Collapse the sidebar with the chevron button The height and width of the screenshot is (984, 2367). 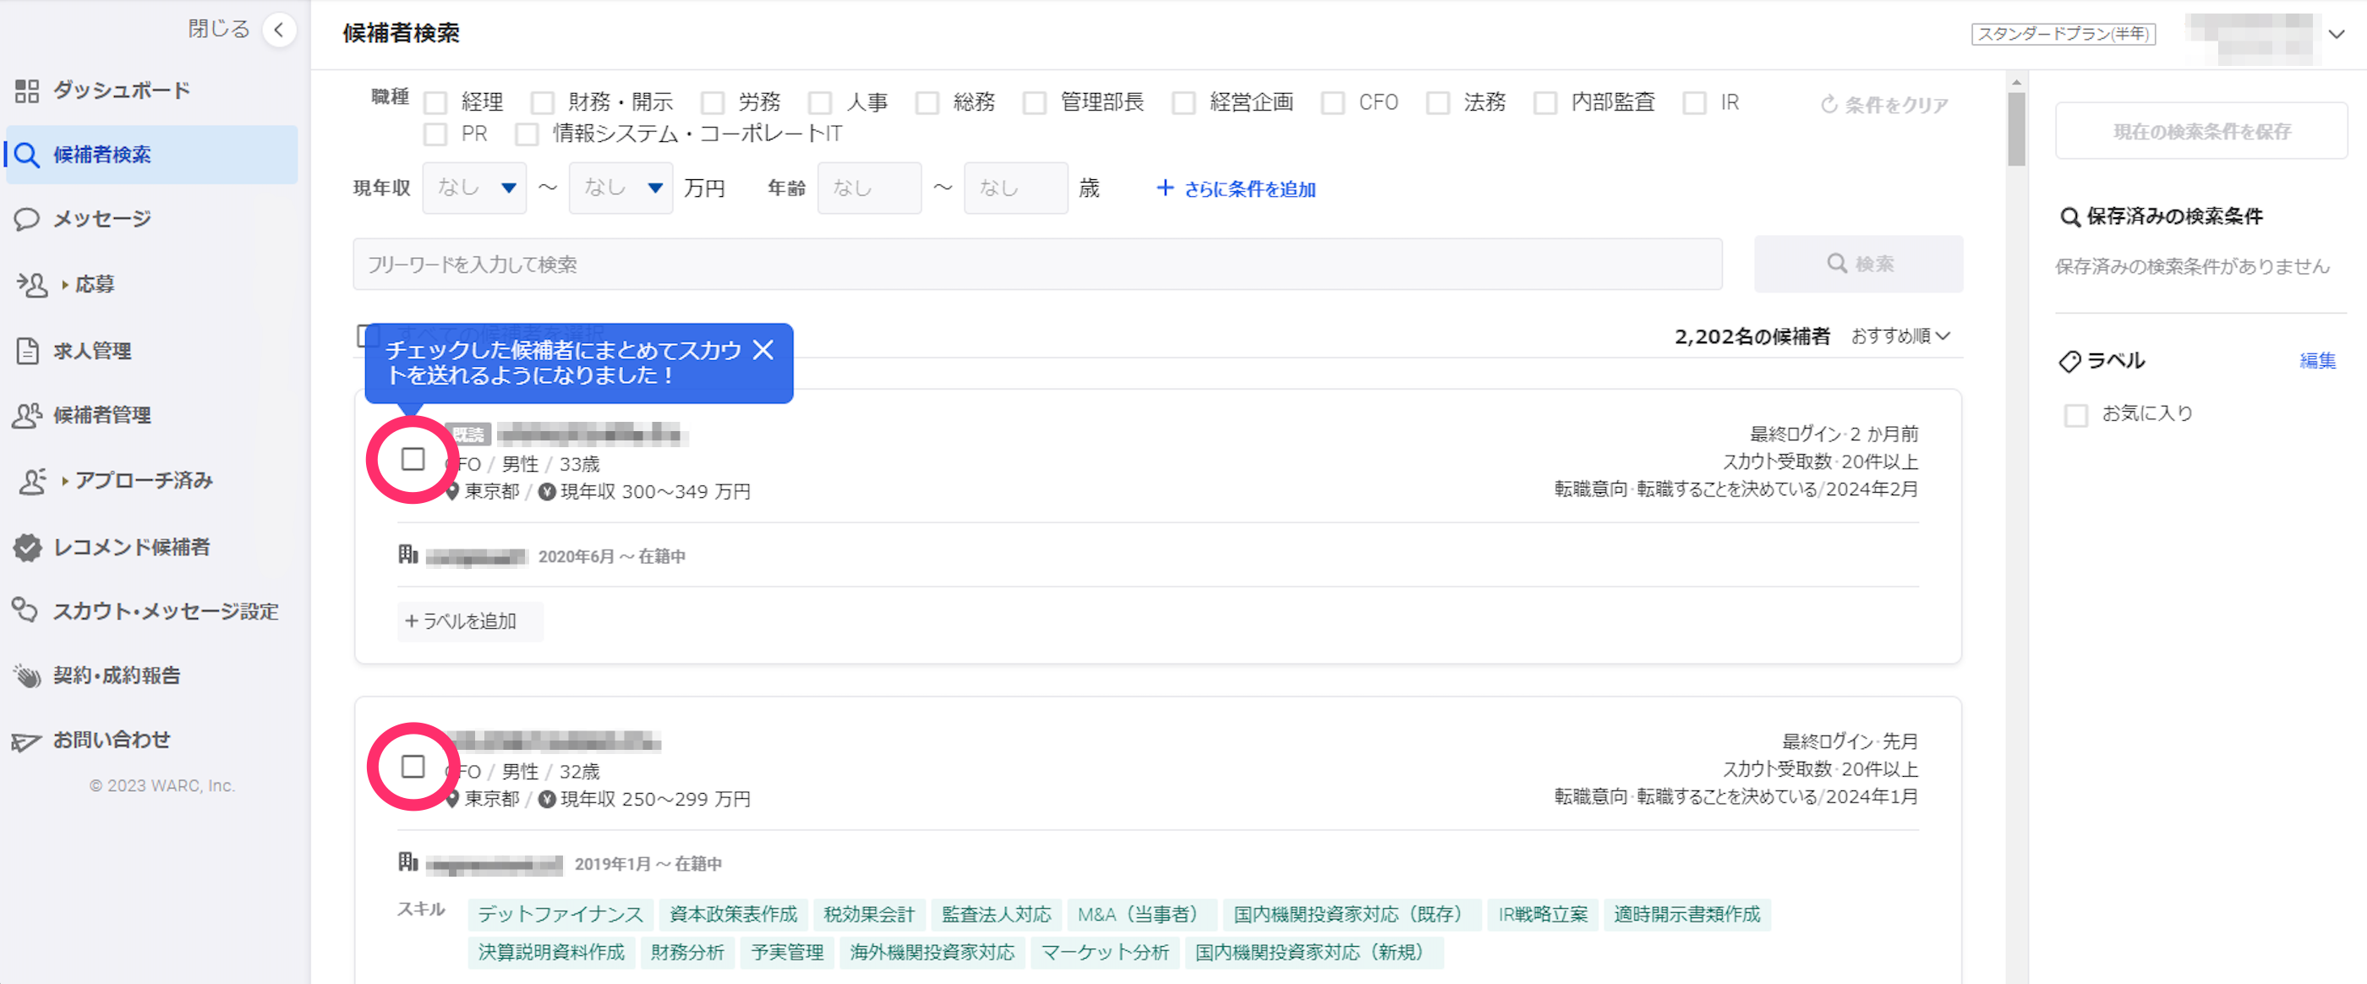tap(278, 30)
